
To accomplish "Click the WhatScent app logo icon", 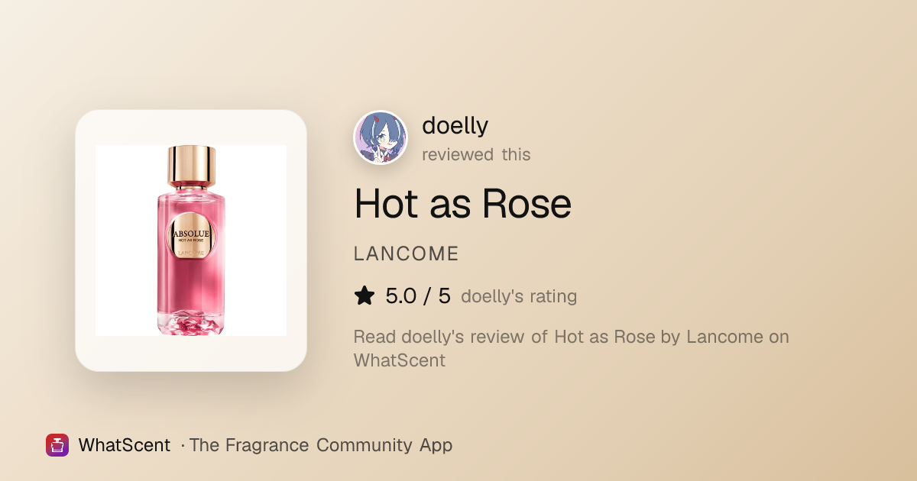I will point(57,445).
